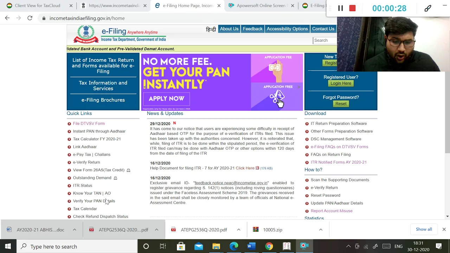Switch to Client View for TaxCloud tab
Screen dimensions: 450x253
[x=38, y=6]
